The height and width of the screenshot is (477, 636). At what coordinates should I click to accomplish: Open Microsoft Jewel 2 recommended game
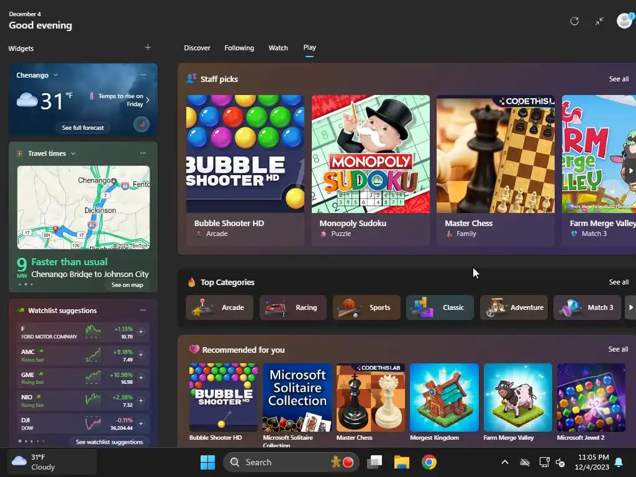pos(591,402)
